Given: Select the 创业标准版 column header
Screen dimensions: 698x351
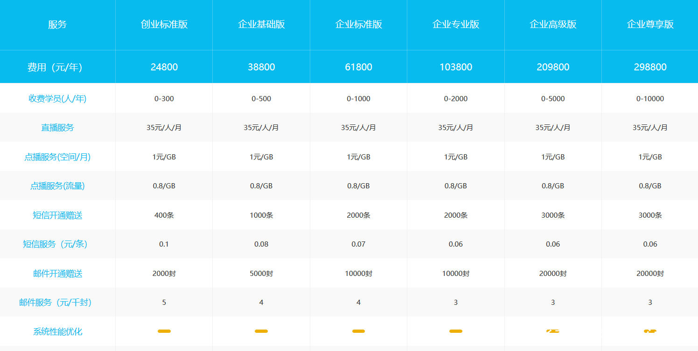Looking at the screenshot, I should click(164, 25).
